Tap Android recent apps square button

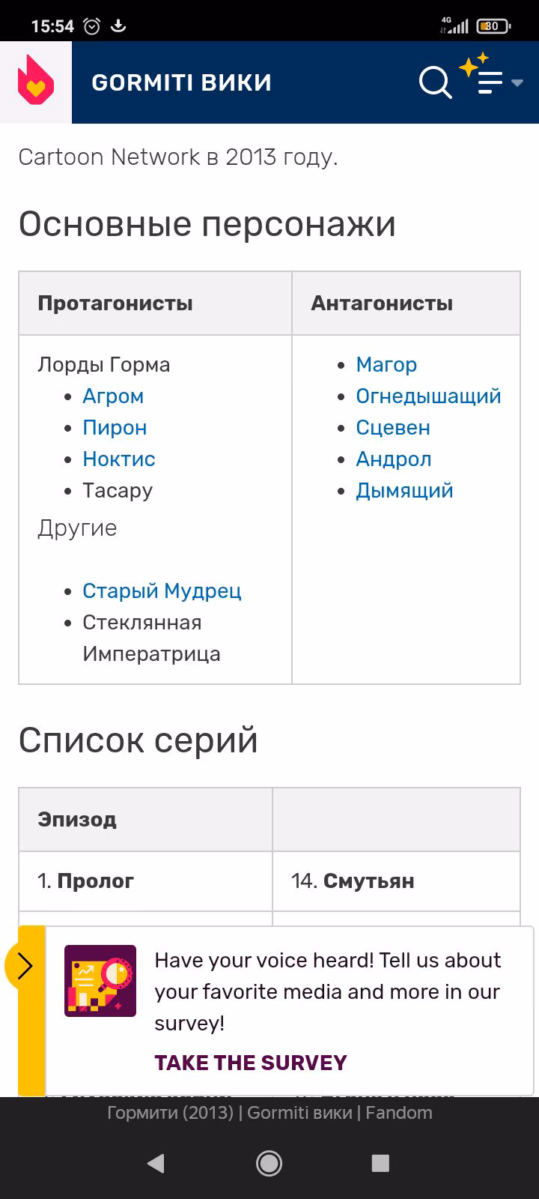click(x=380, y=1163)
